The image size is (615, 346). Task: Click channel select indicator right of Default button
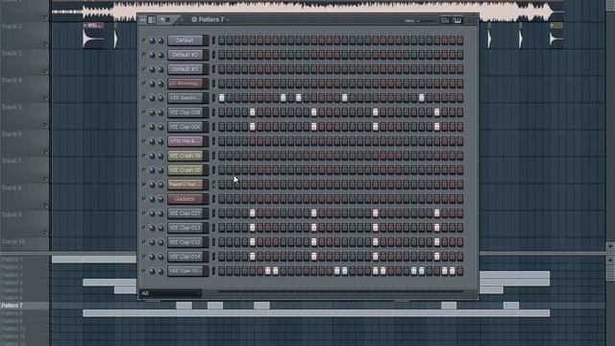point(213,40)
